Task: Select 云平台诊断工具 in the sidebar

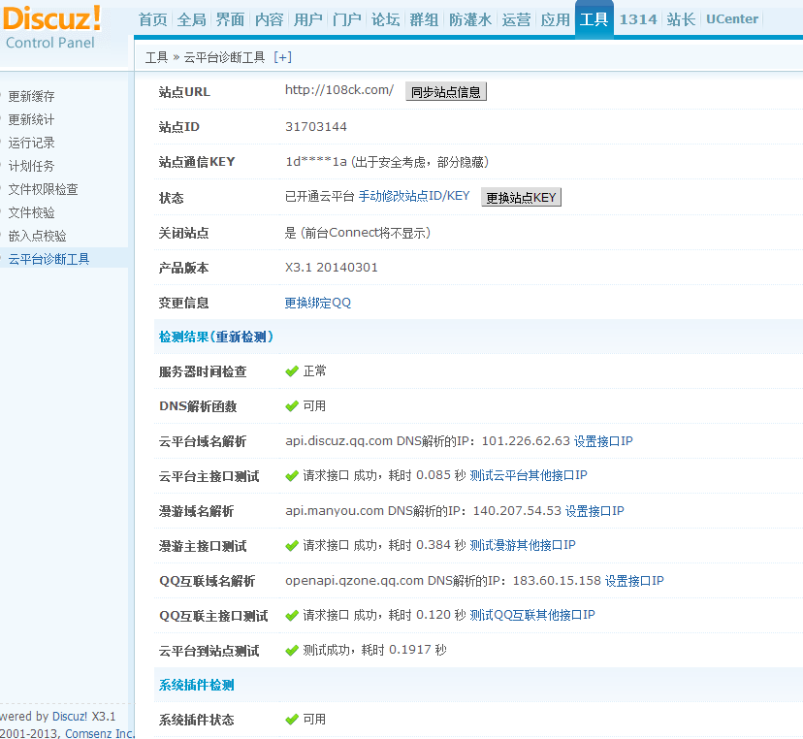Action: (x=48, y=259)
